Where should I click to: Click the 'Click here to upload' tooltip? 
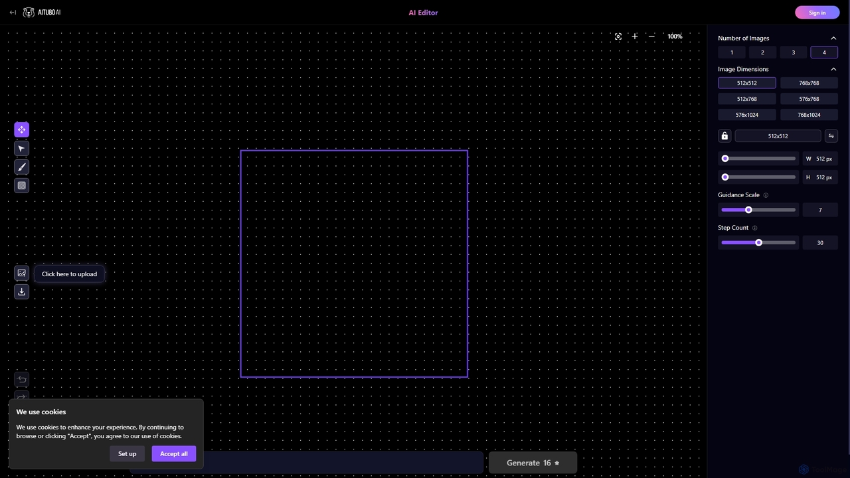pos(69,274)
